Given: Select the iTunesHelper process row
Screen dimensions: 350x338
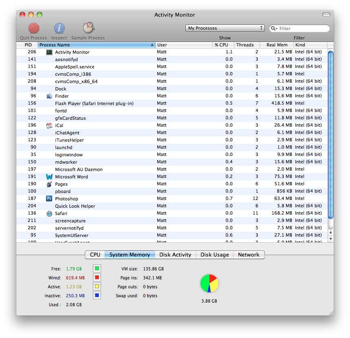Looking at the screenshot, I should tap(172, 140).
